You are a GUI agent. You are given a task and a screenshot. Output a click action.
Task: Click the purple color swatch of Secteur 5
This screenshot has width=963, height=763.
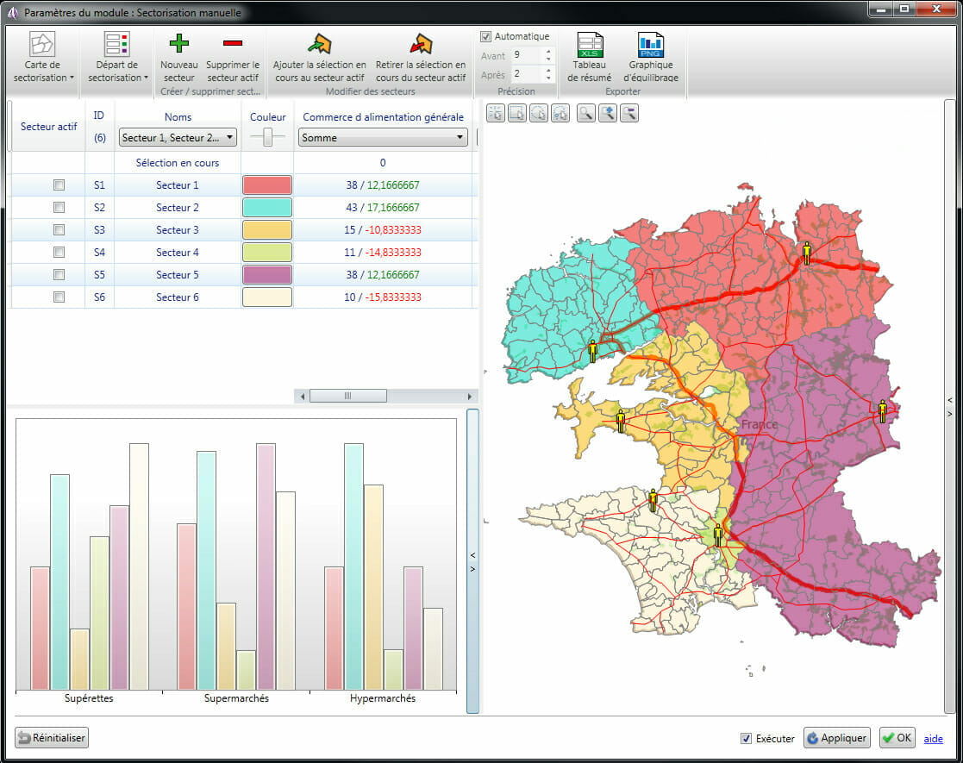pos(267,275)
